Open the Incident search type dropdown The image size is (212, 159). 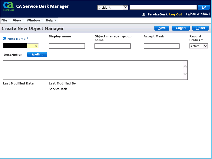tap(113, 8)
